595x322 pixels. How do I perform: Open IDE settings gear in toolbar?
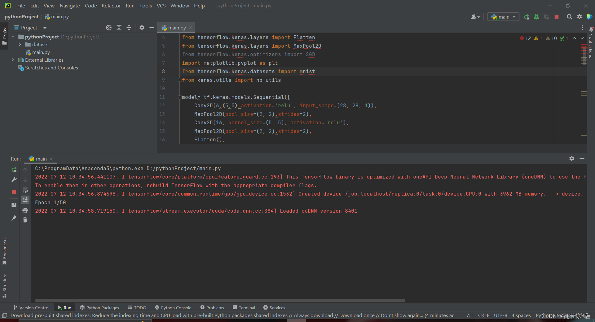(580, 17)
